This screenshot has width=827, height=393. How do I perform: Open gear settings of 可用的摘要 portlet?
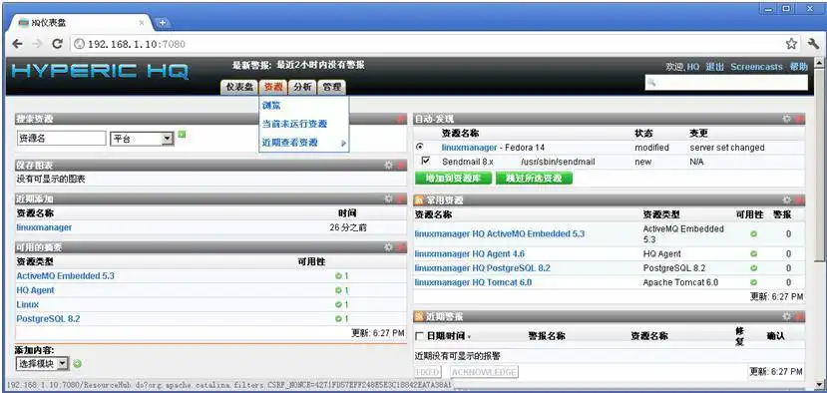click(x=389, y=247)
